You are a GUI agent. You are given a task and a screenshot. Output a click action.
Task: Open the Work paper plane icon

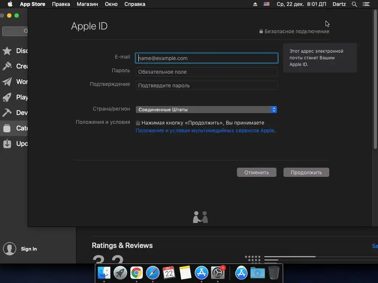click(x=7, y=82)
